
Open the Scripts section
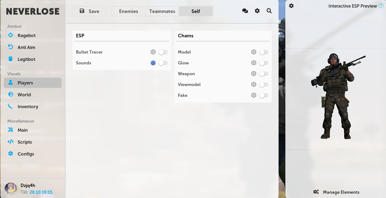coord(33,142)
